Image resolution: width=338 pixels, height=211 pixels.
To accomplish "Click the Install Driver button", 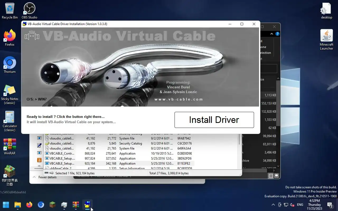I will tap(214, 120).
